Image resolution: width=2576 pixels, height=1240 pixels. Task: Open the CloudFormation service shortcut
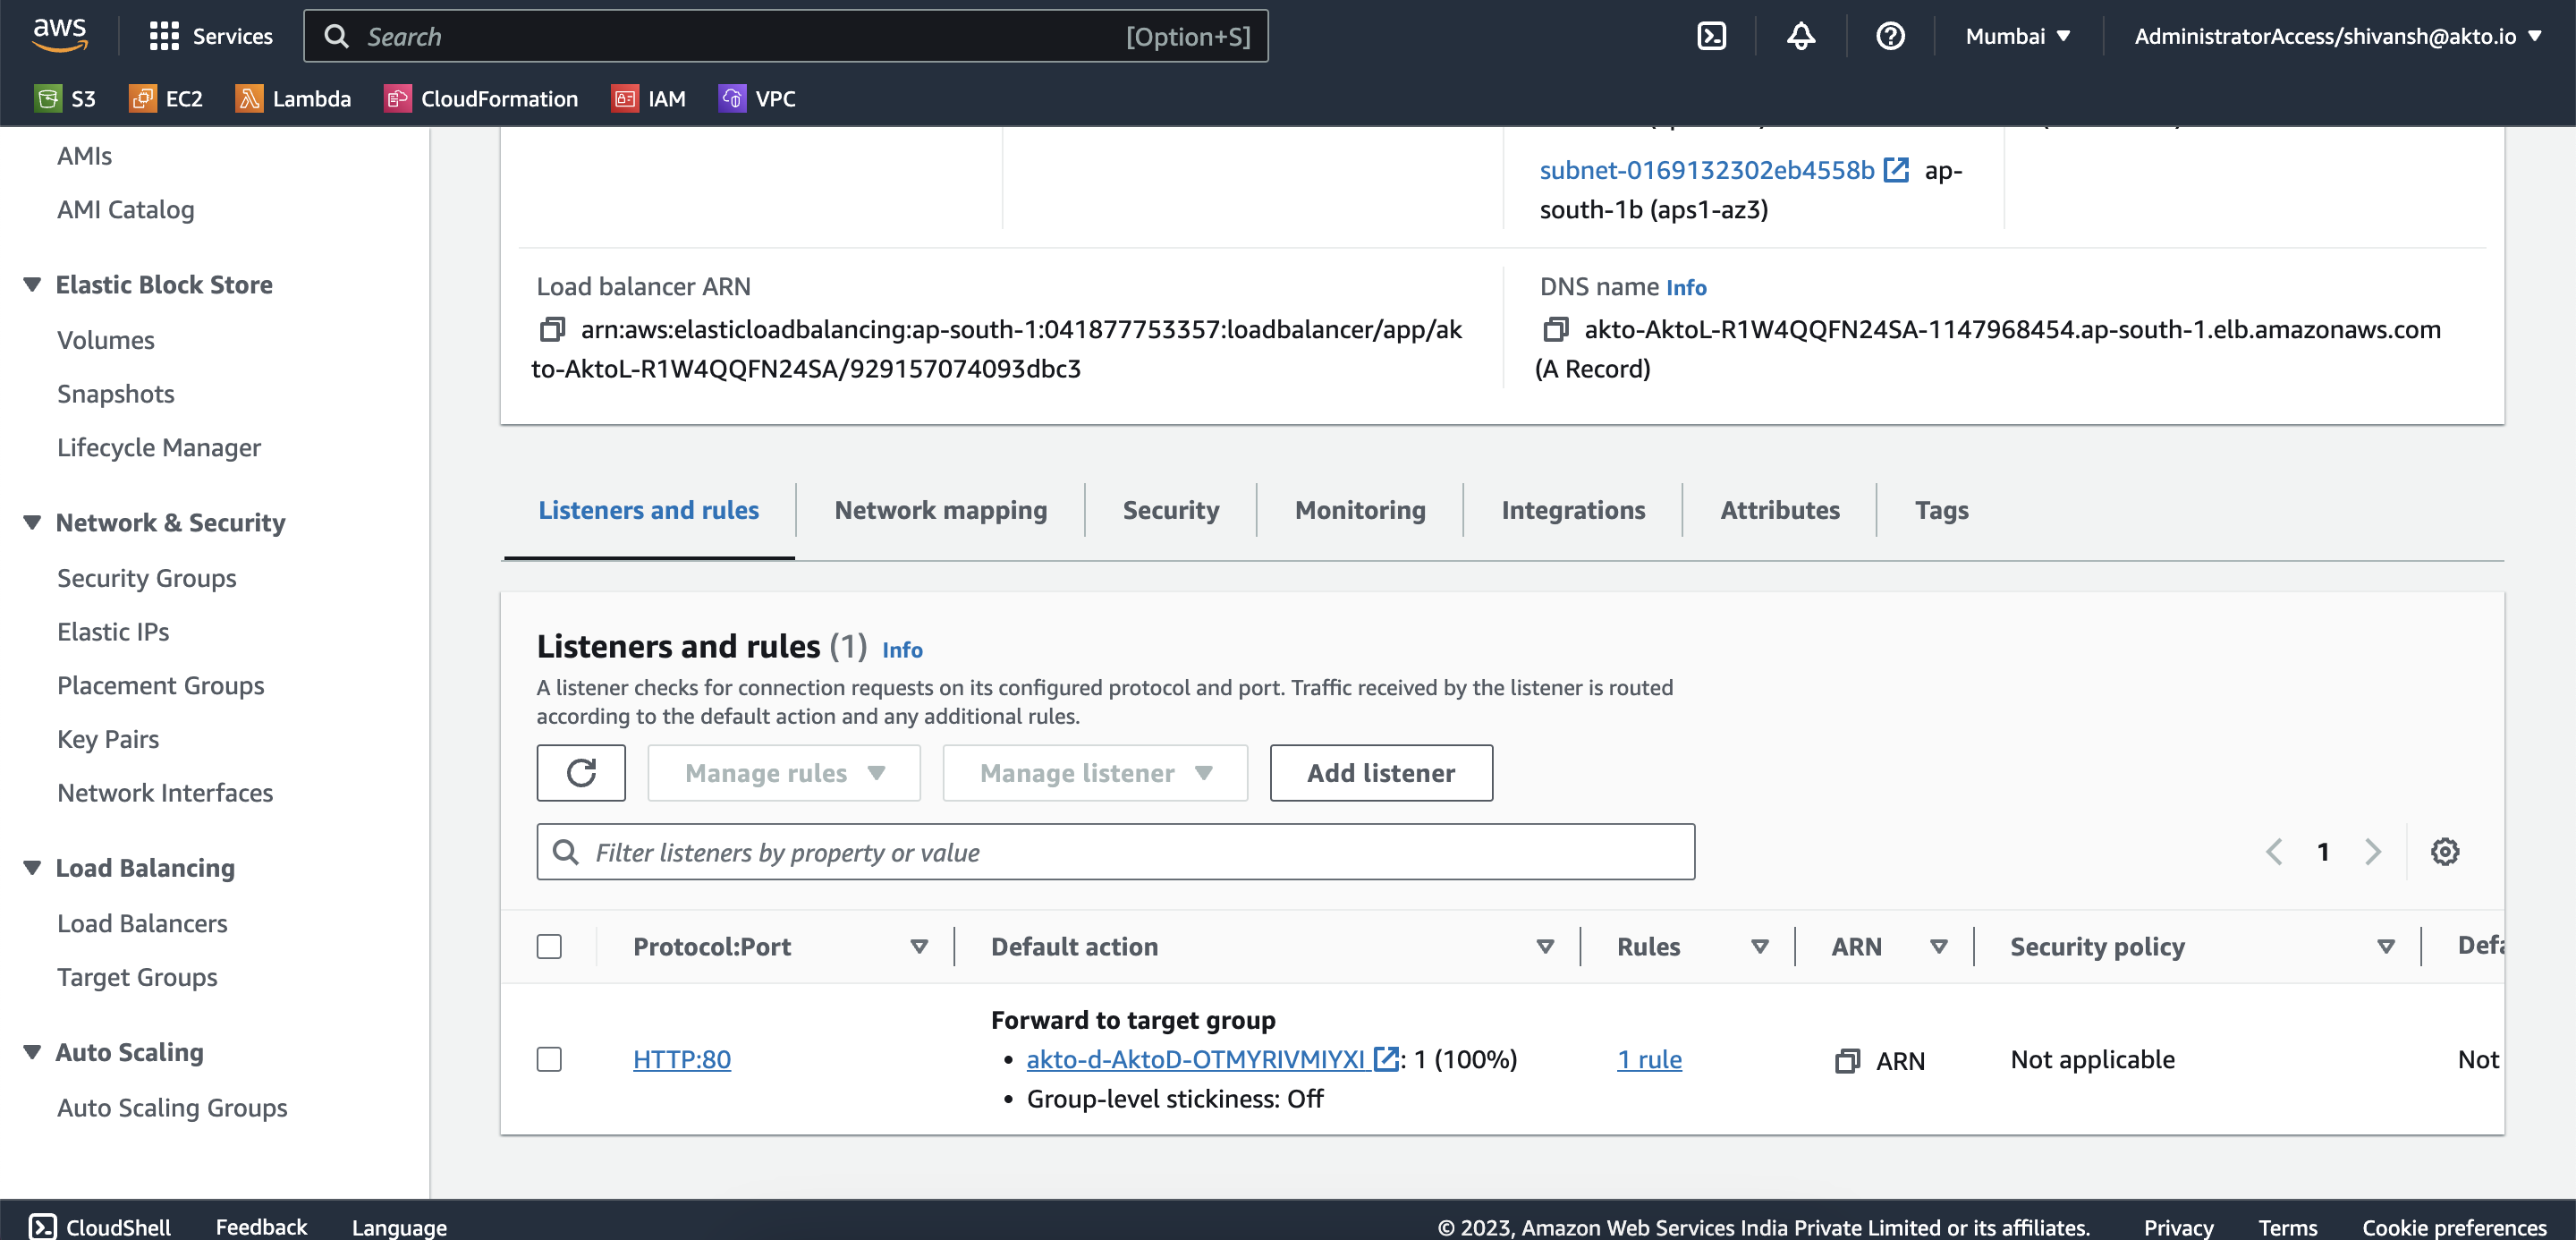481,98
